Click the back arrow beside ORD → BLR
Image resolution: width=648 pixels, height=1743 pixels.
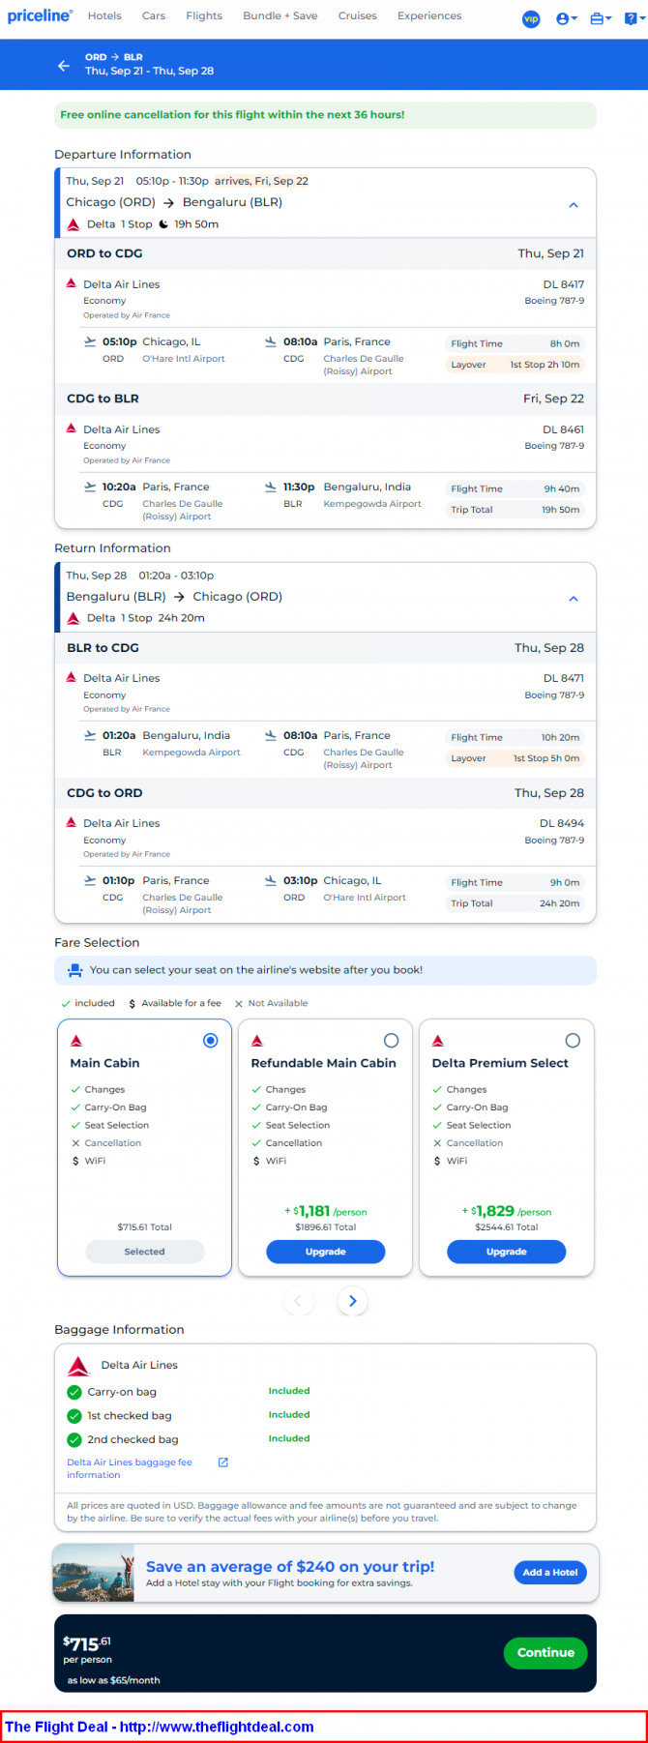[64, 65]
